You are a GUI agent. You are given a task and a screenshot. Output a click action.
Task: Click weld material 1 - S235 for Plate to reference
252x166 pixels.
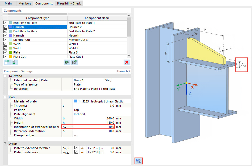tap(95, 152)
